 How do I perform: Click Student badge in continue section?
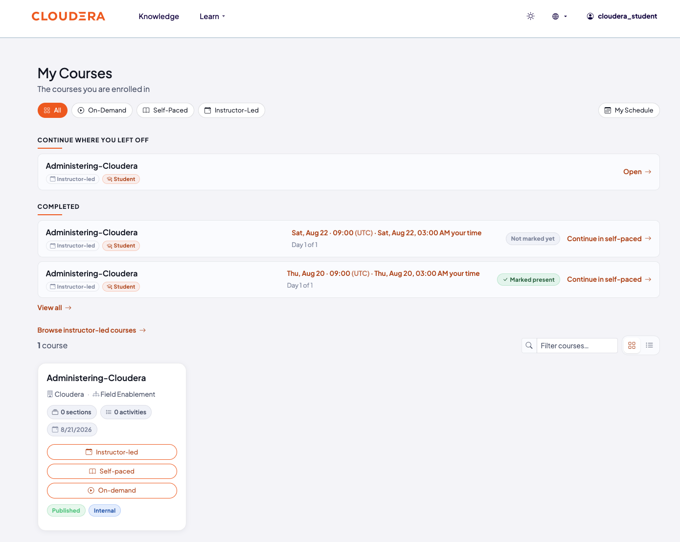121,179
